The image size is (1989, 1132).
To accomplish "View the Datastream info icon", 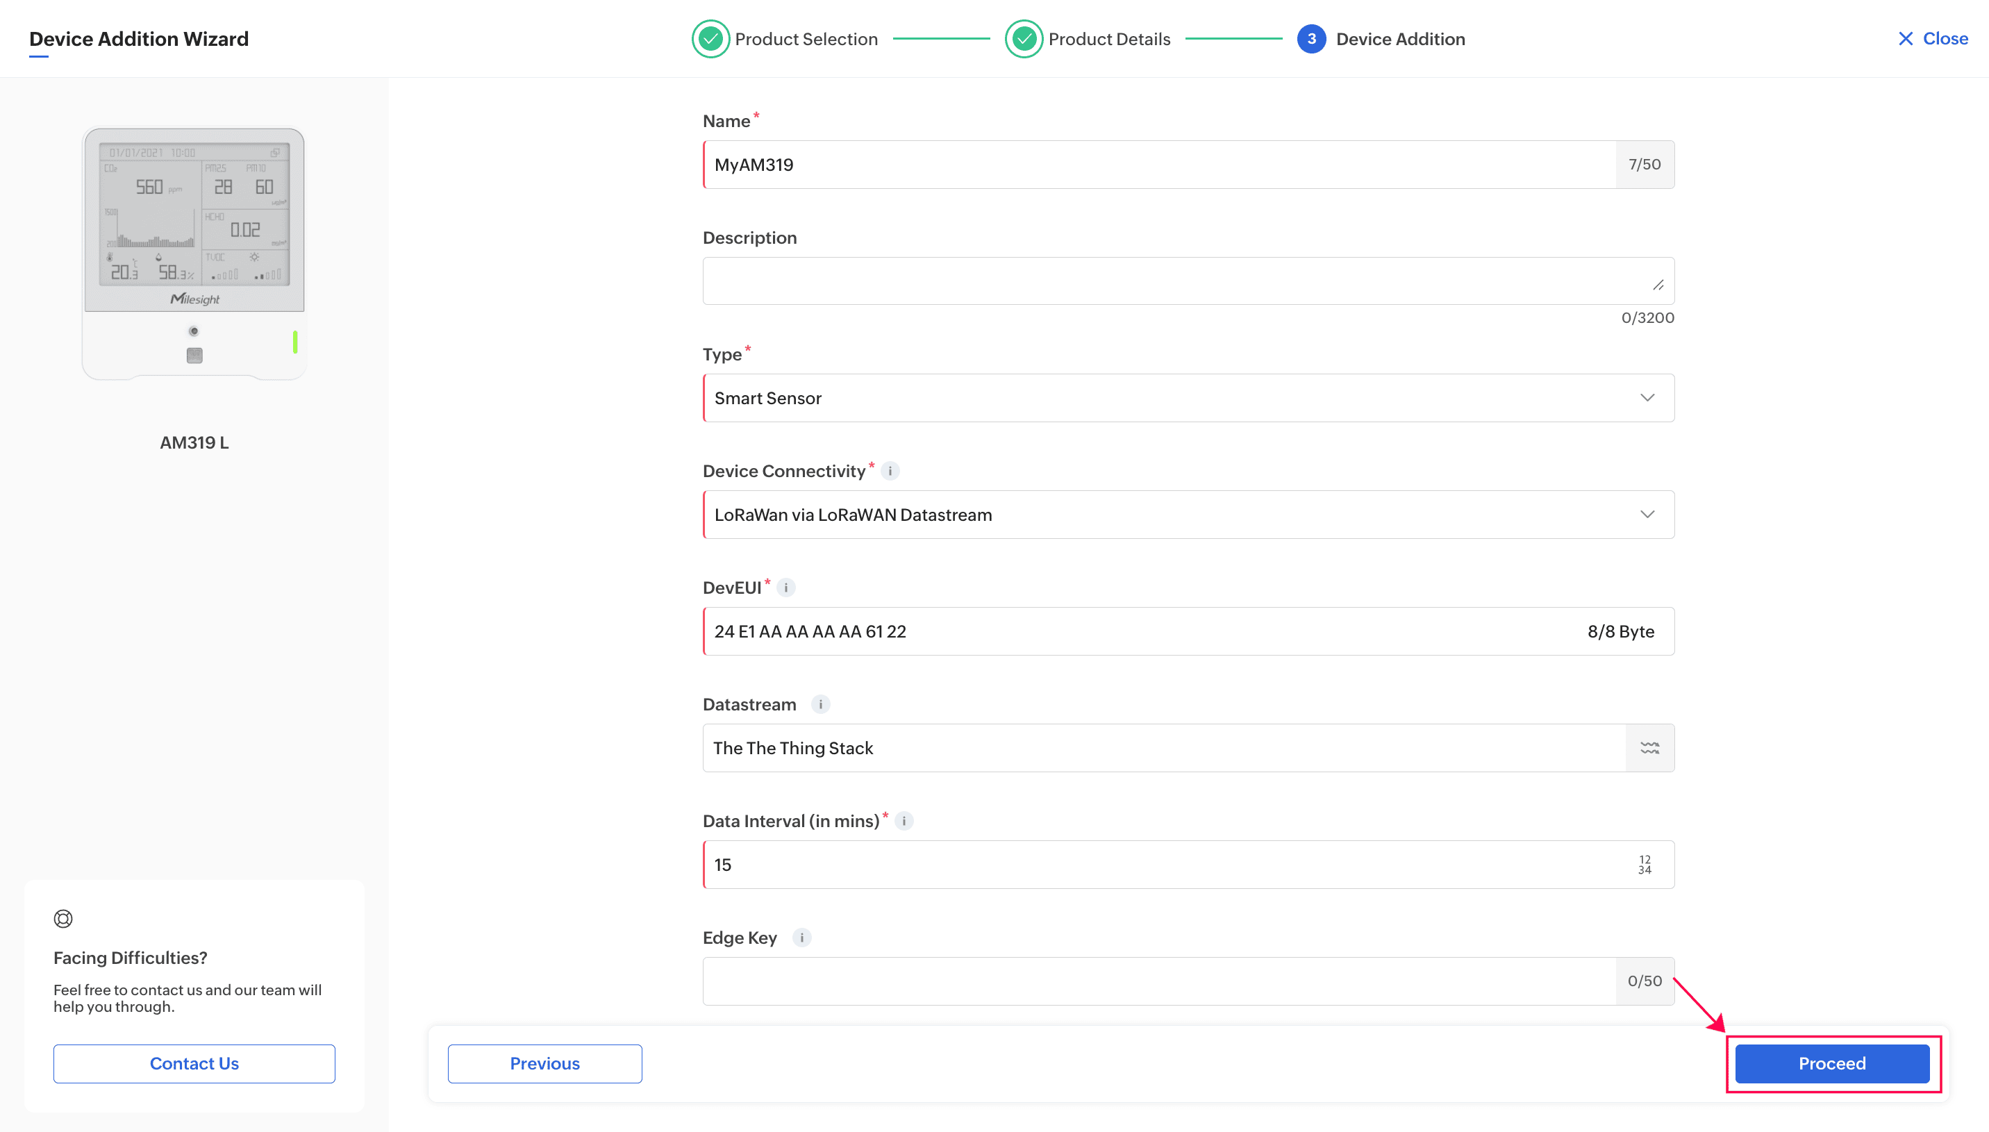I will click(x=822, y=704).
